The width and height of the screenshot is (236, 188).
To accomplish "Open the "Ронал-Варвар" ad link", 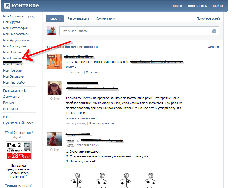I will 19,186.
